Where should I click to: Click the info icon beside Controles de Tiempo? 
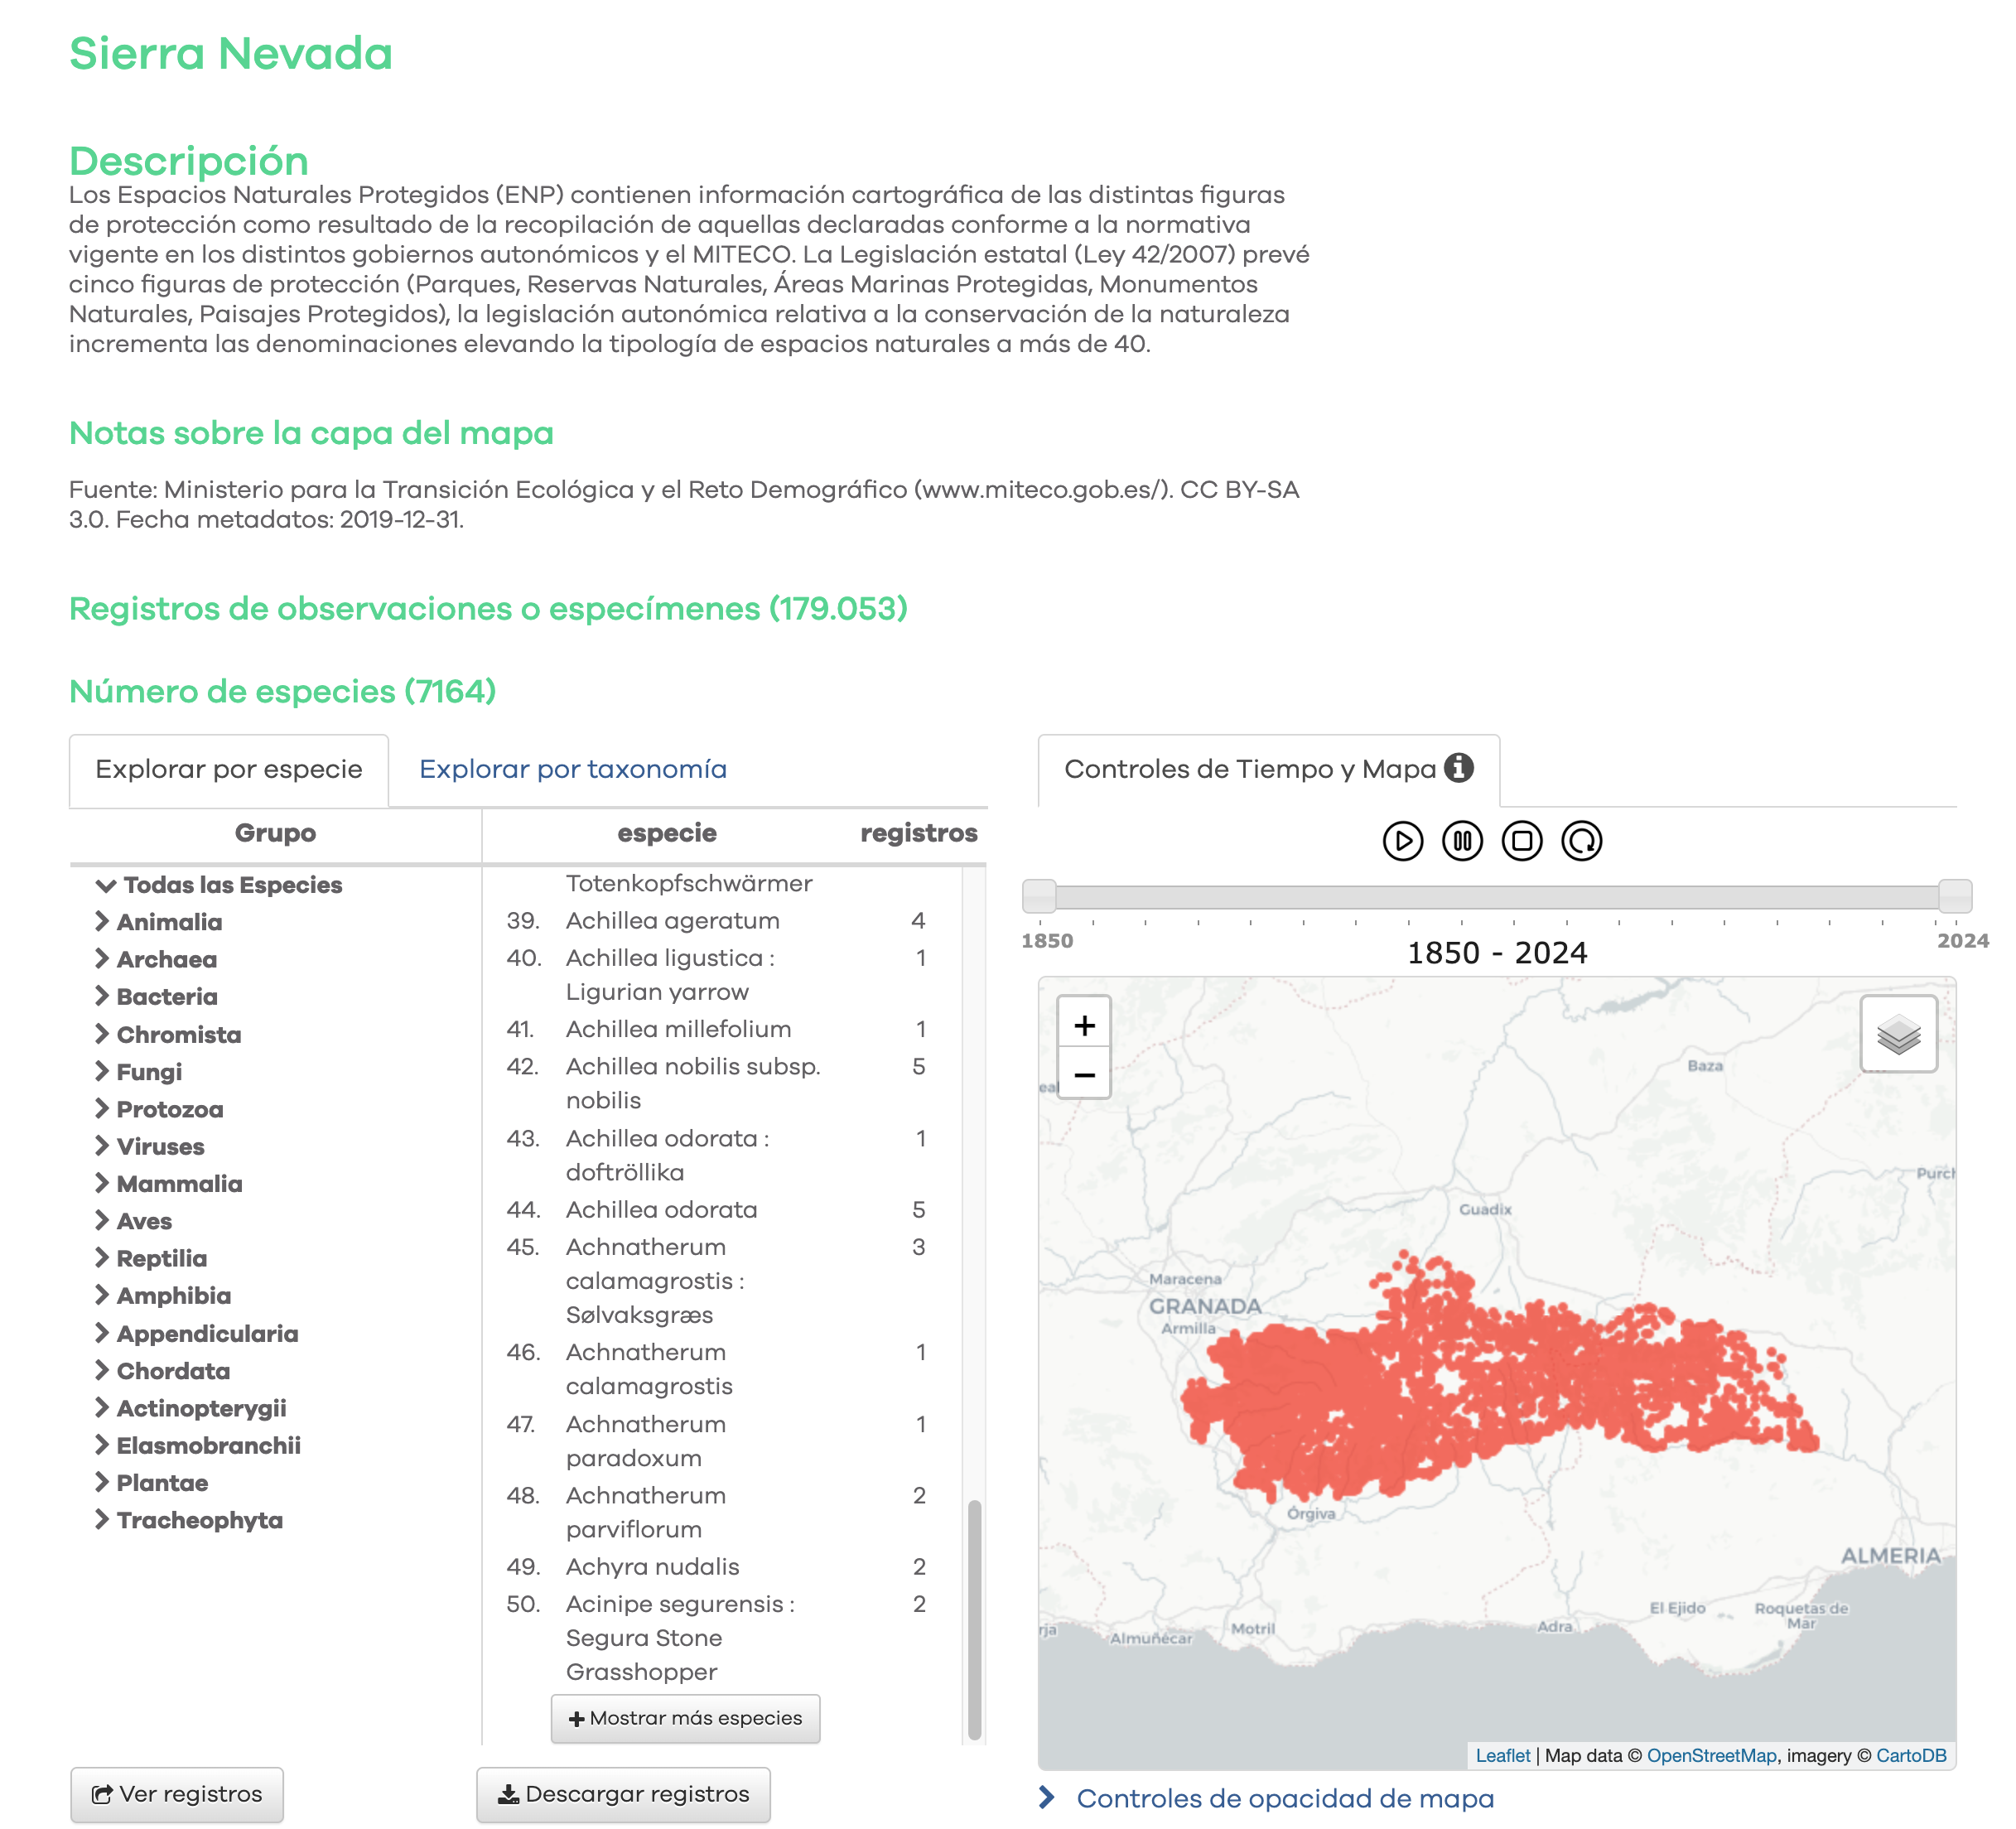[1459, 768]
